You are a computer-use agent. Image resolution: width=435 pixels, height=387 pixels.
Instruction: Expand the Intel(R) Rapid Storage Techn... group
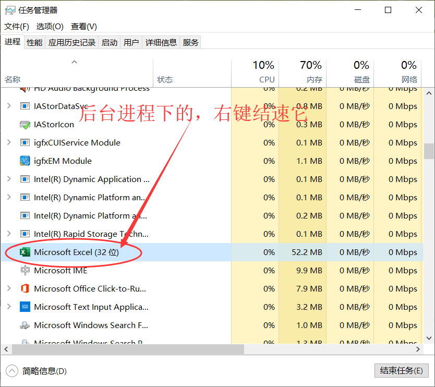pyautogui.click(x=9, y=234)
